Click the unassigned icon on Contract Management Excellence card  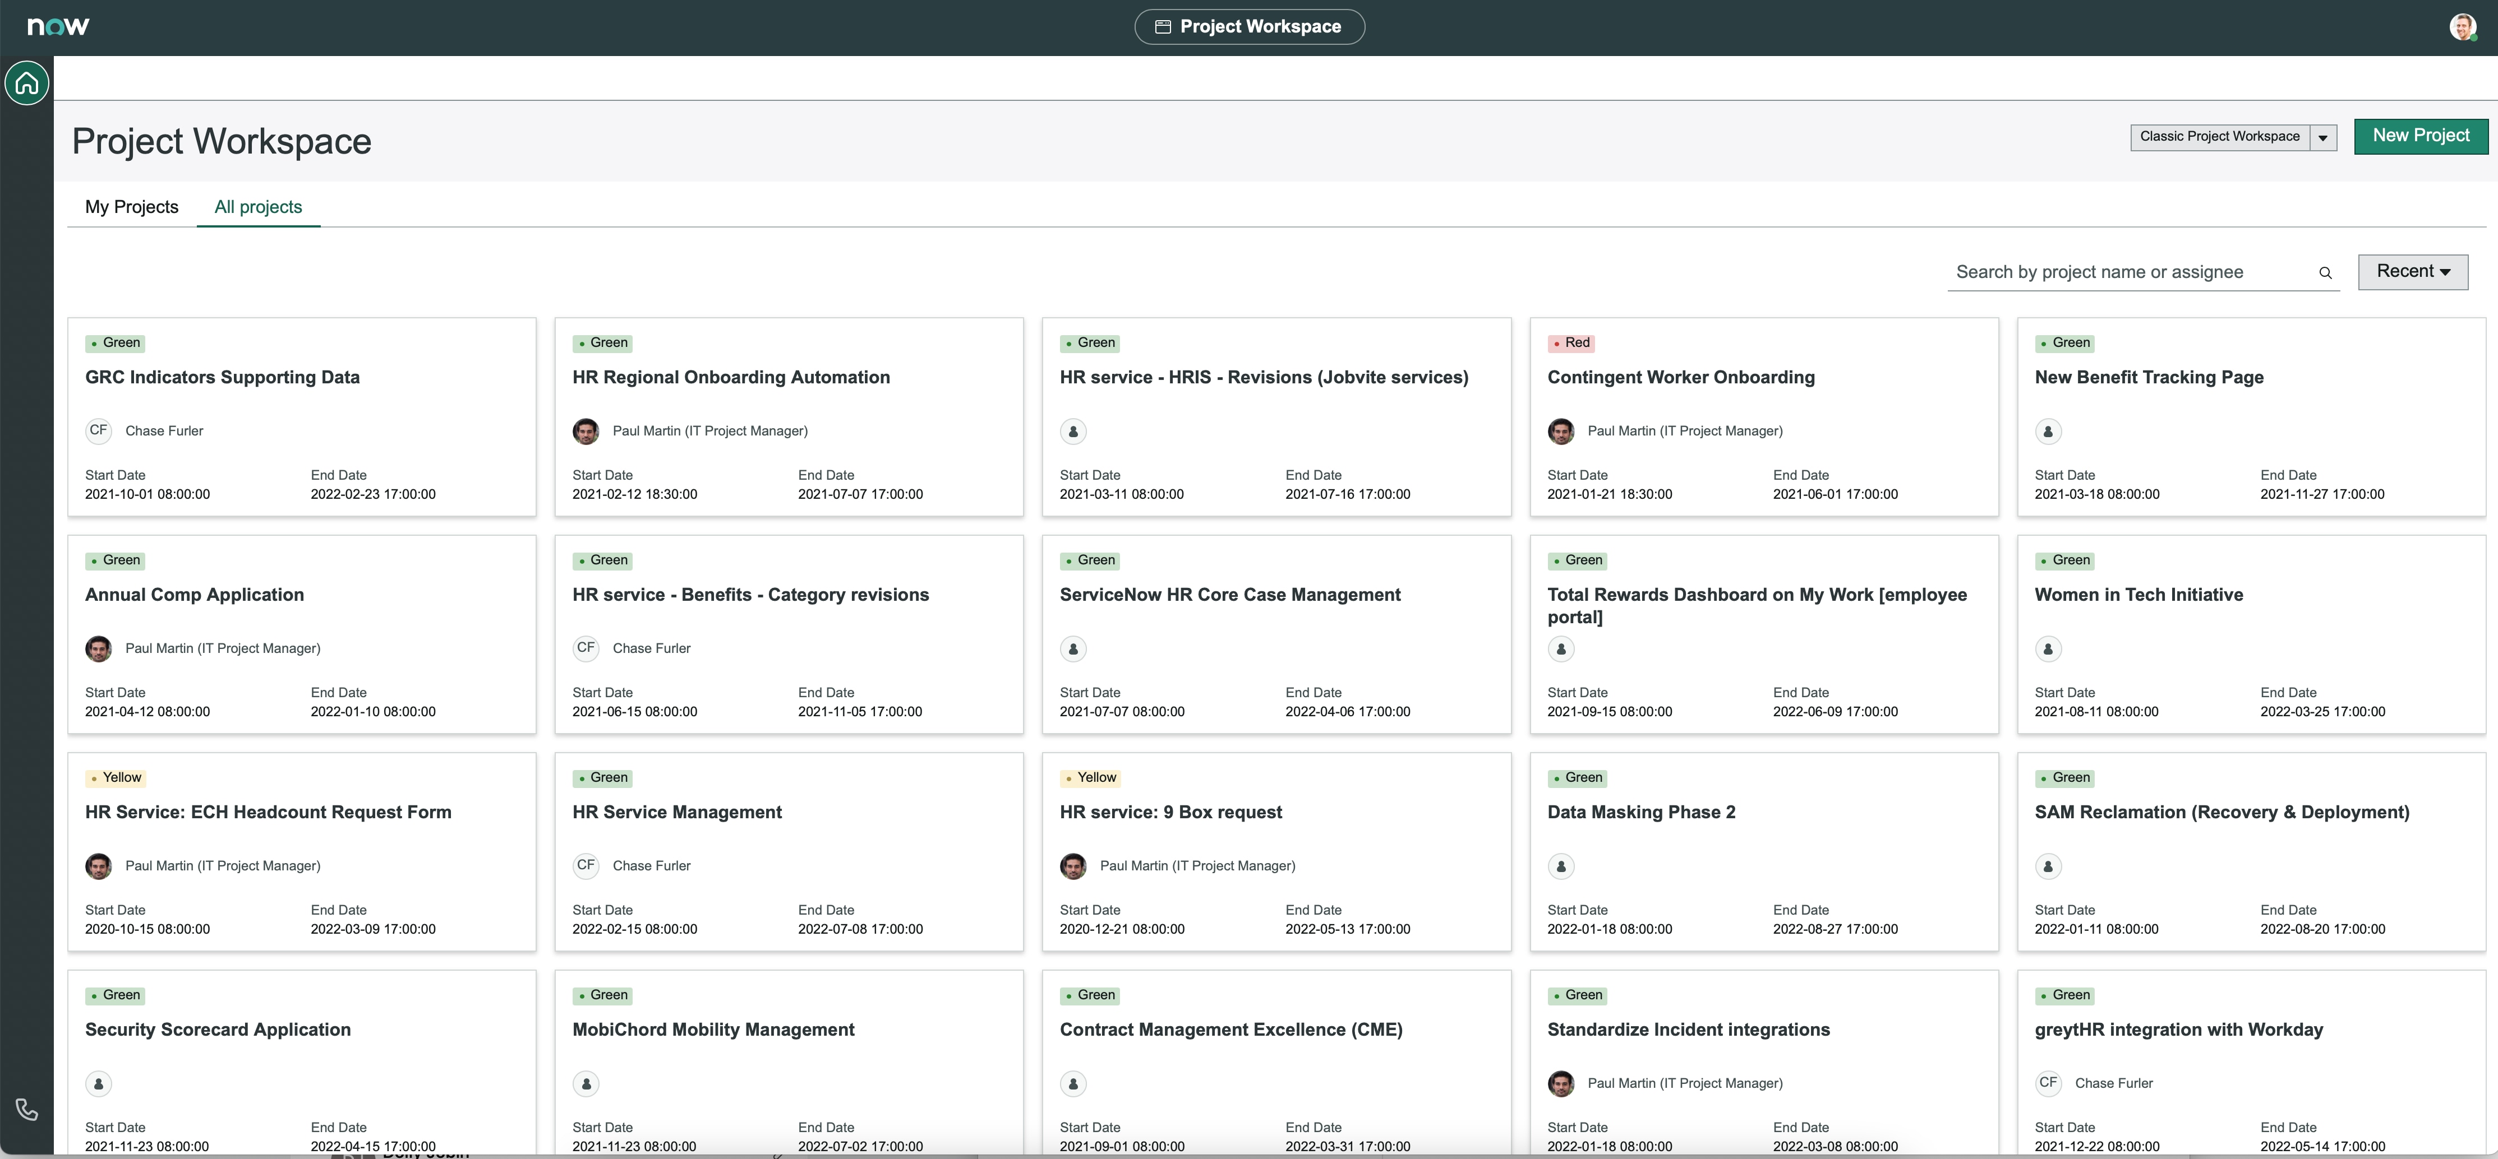(x=1072, y=1083)
